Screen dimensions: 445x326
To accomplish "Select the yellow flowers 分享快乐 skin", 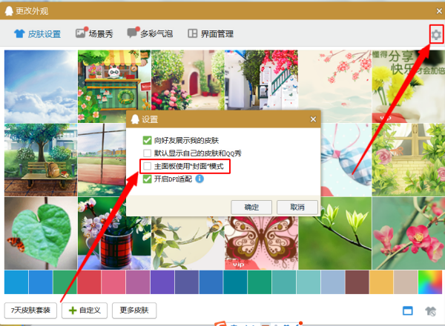I will pos(409,87).
